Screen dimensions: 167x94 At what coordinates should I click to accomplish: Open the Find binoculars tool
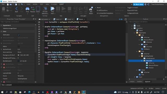(x=27, y=9)
